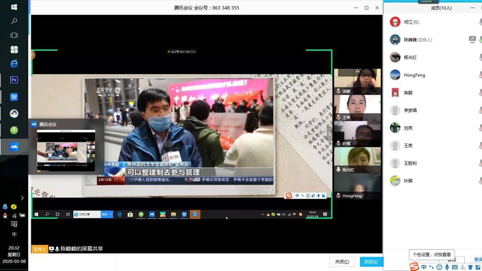
Task: Select the Tencent Meeting taskbar icon
Action: (x=14, y=147)
